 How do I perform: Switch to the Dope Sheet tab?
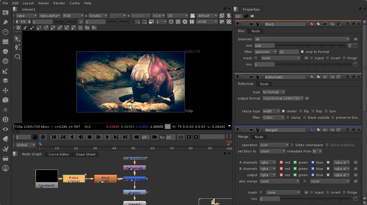[86, 154]
